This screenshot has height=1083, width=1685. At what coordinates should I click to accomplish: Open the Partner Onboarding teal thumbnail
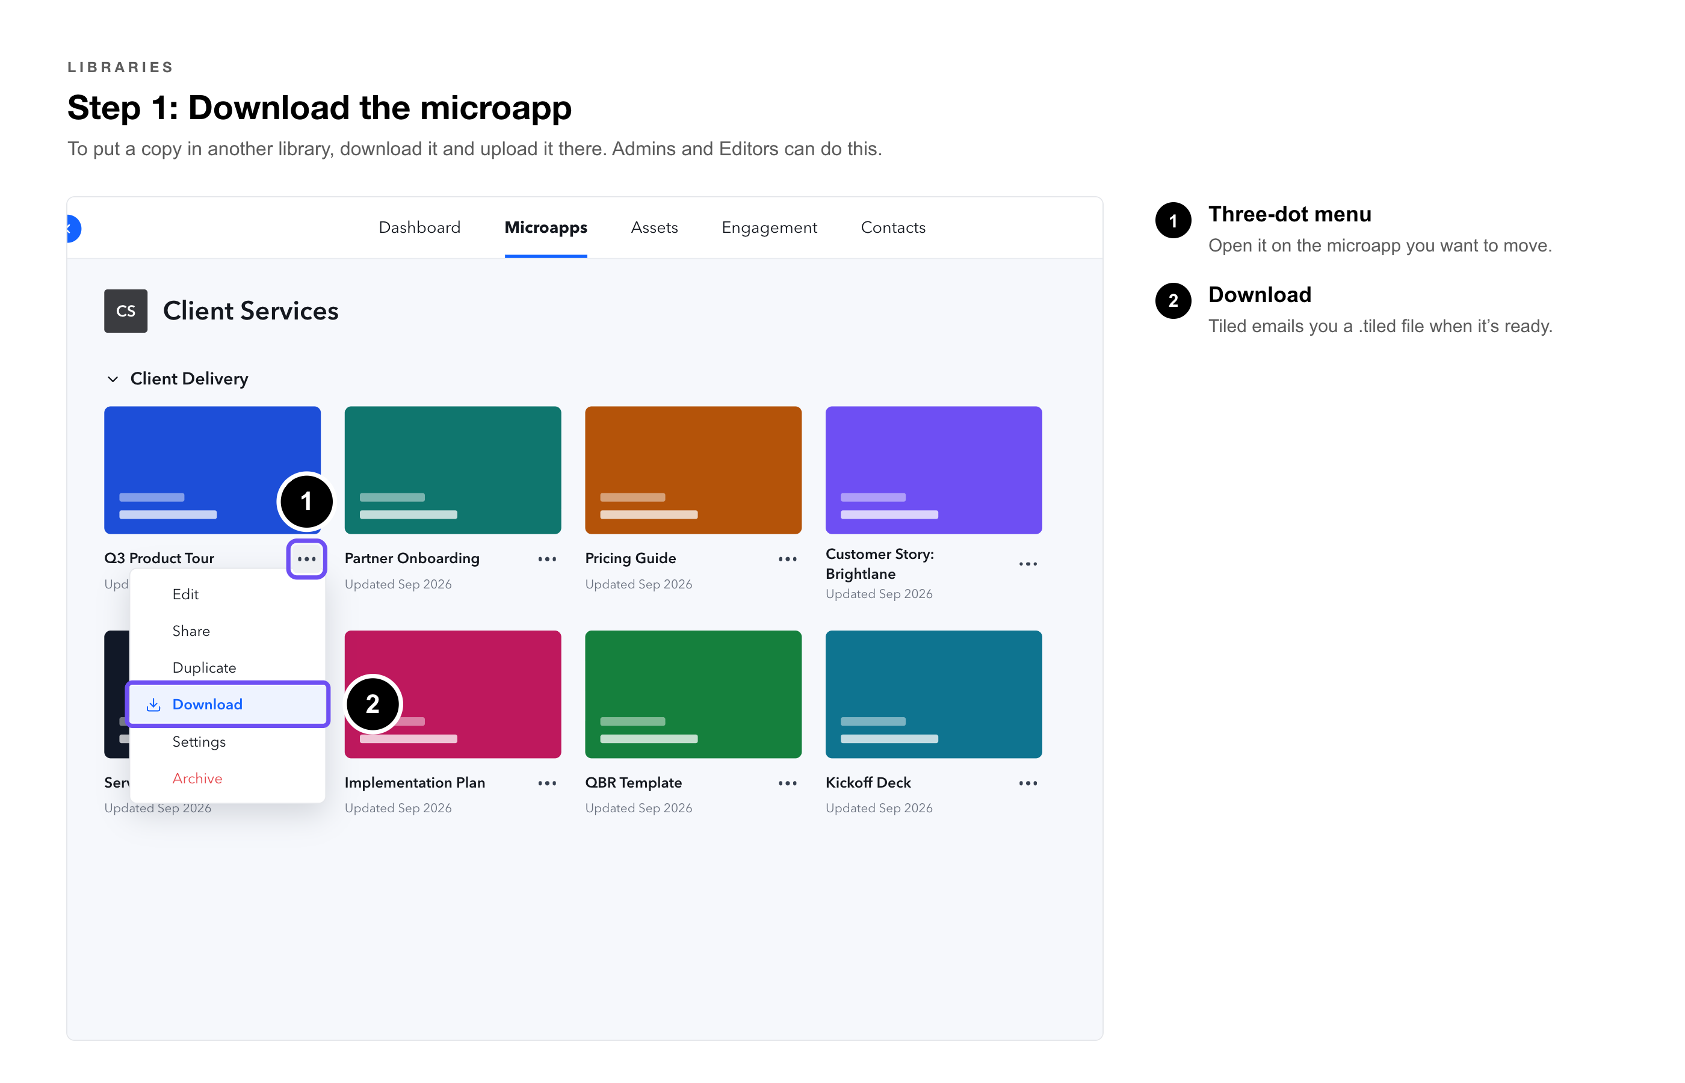(453, 470)
